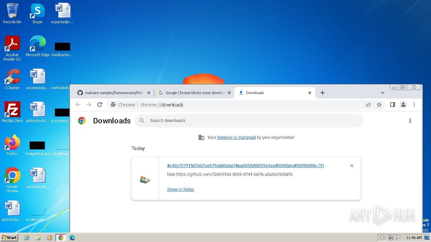Close the Google Chrome blocks downloads tab
The height and width of the screenshot is (242, 431).
[229, 93]
